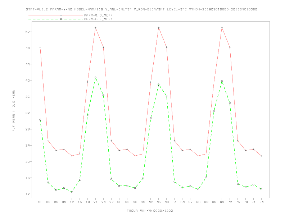
Task: Click the green circle point at hour 45
Action: 159,84
